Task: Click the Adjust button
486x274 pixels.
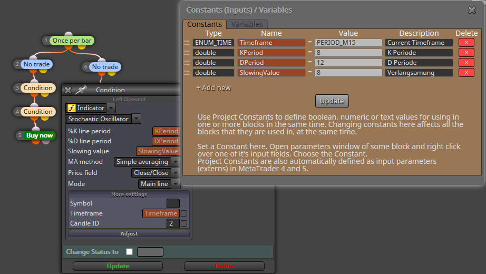Action: (x=129, y=234)
